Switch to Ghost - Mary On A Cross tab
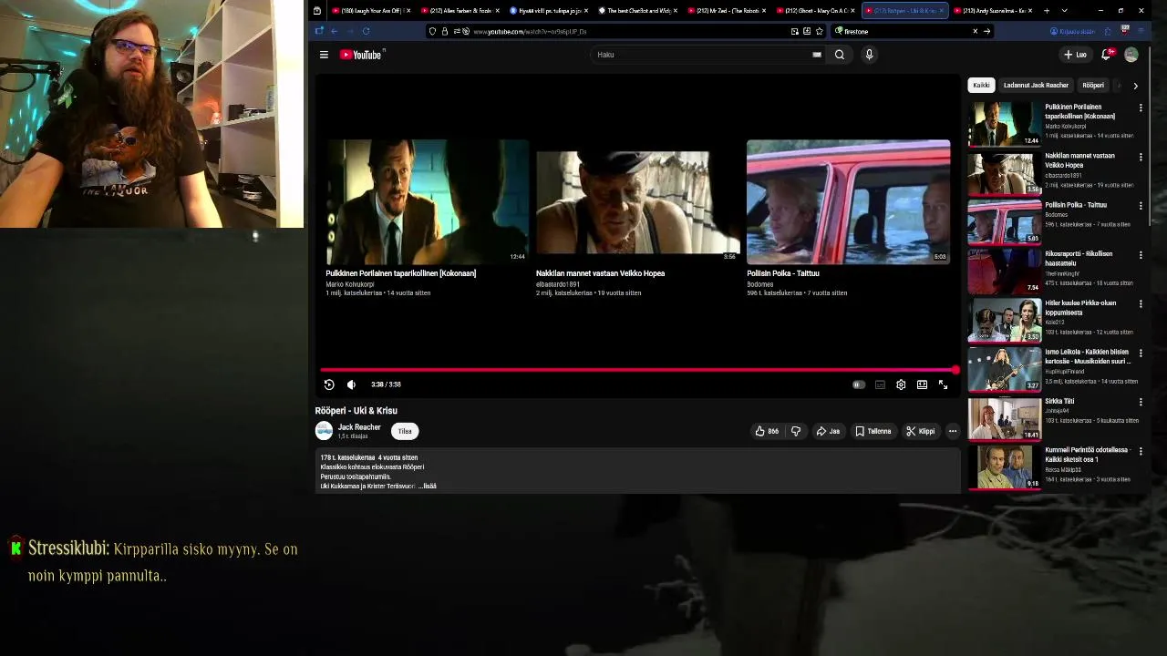Screen dimensions: 1167x656 coord(814,11)
